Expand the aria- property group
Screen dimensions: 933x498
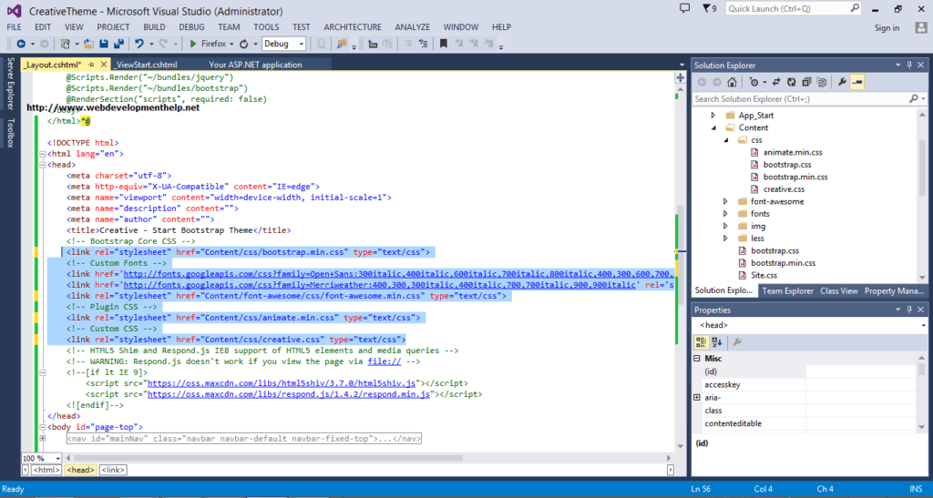(697, 398)
